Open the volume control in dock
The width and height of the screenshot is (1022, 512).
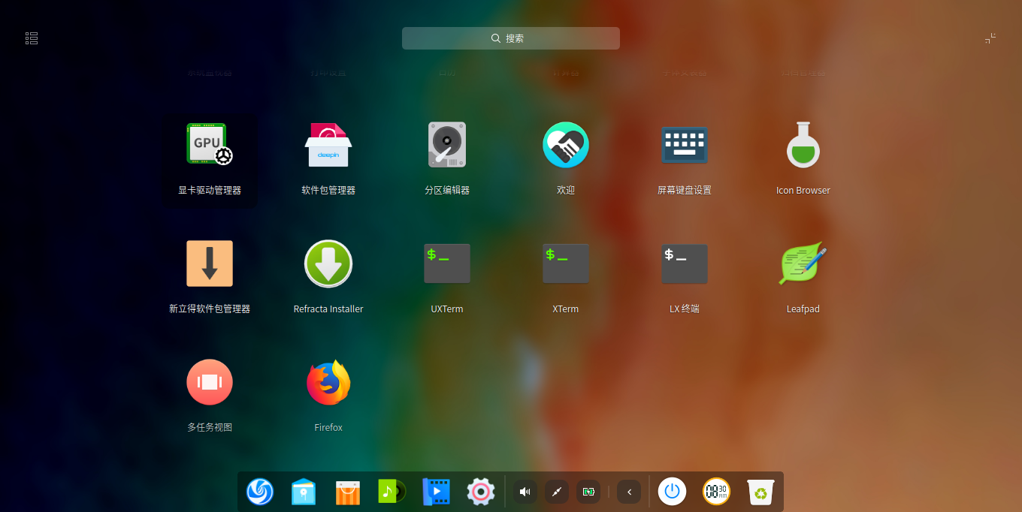point(525,492)
